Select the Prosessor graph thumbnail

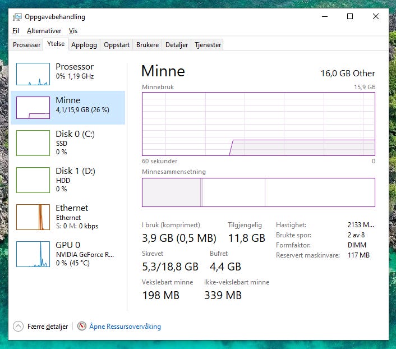pos(33,74)
